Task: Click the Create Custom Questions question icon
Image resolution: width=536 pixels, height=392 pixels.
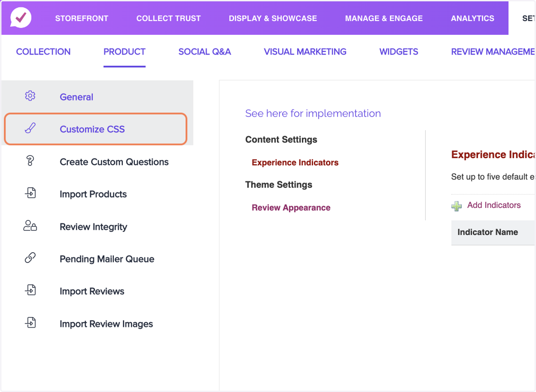Action: pyautogui.click(x=30, y=161)
